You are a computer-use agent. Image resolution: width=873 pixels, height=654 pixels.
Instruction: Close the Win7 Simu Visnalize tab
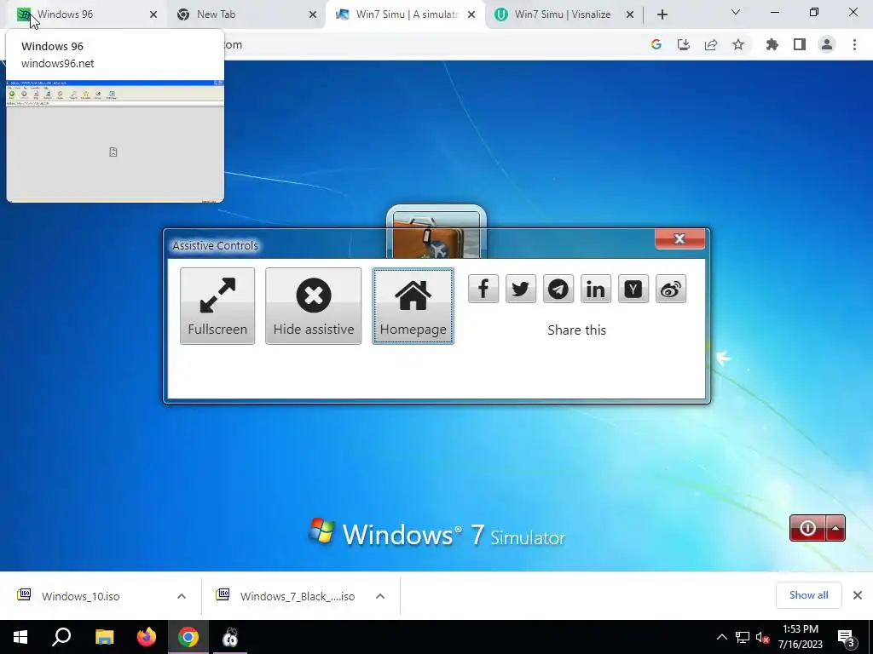pyautogui.click(x=630, y=14)
